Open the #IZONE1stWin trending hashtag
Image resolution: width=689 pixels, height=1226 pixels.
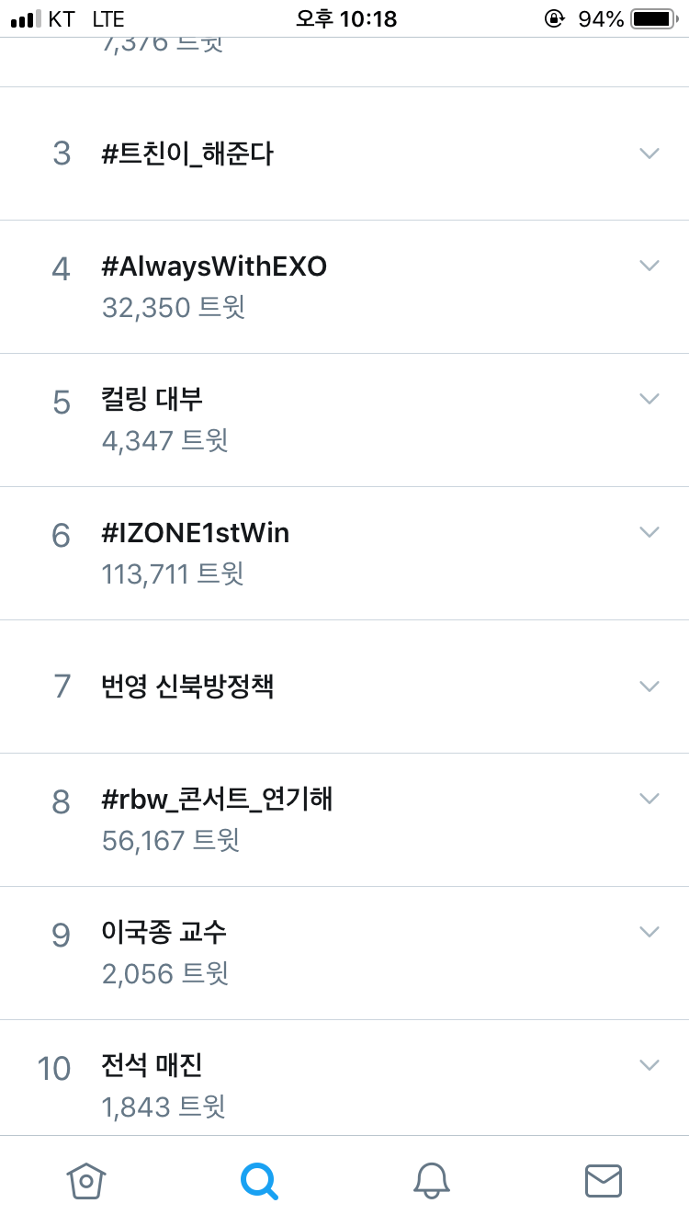pos(196,533)
